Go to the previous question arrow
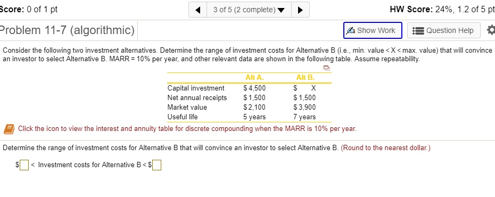Viewport: 495px width, 197px height. coord(198,10)
